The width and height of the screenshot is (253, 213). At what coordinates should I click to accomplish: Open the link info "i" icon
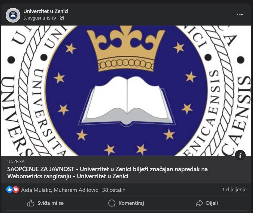click(x=240, y=155)
